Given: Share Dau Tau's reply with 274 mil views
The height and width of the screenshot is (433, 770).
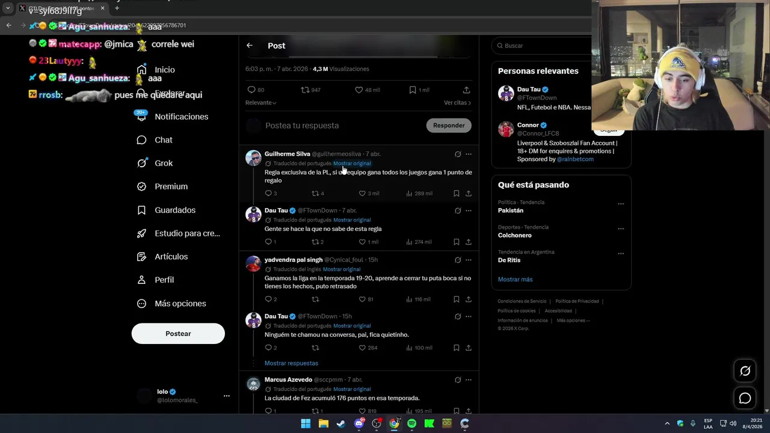Looking at the screenshot, I should point(469,242).
